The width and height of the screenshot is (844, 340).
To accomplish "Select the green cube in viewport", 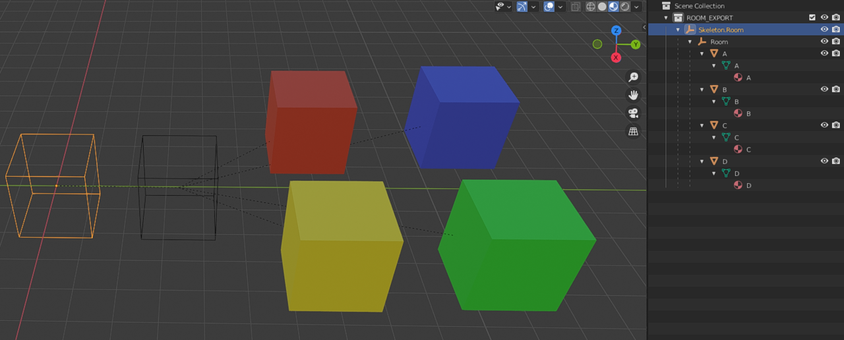I will click(518, 245).
